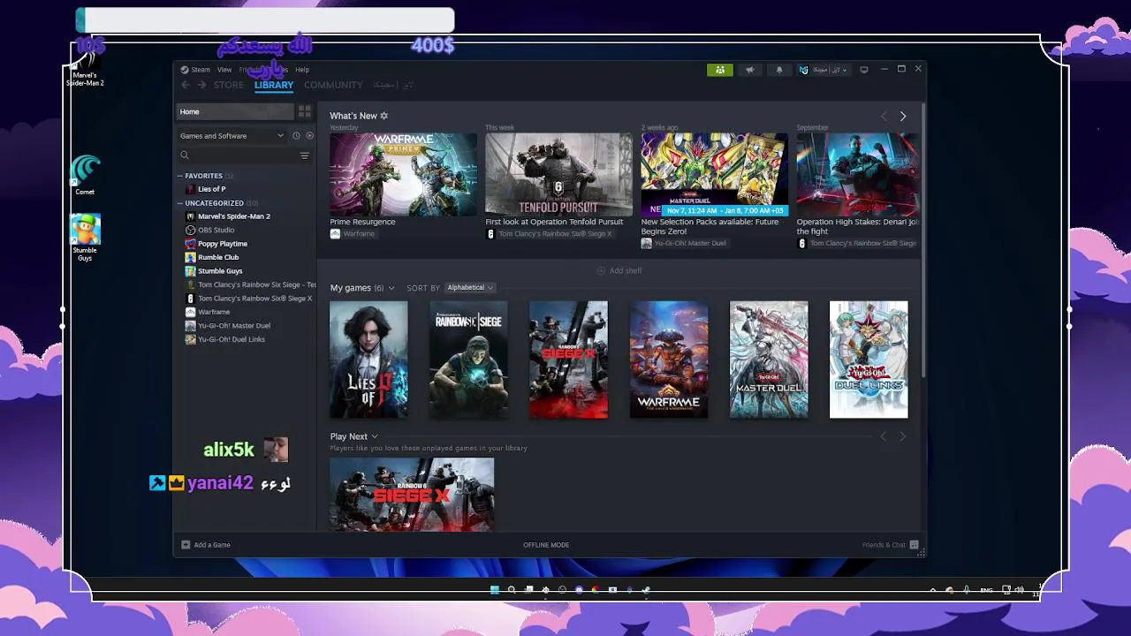The image size is (1131, 636).
Task: Expand Play Next shelf dropdown
Action: pos(375,436)
